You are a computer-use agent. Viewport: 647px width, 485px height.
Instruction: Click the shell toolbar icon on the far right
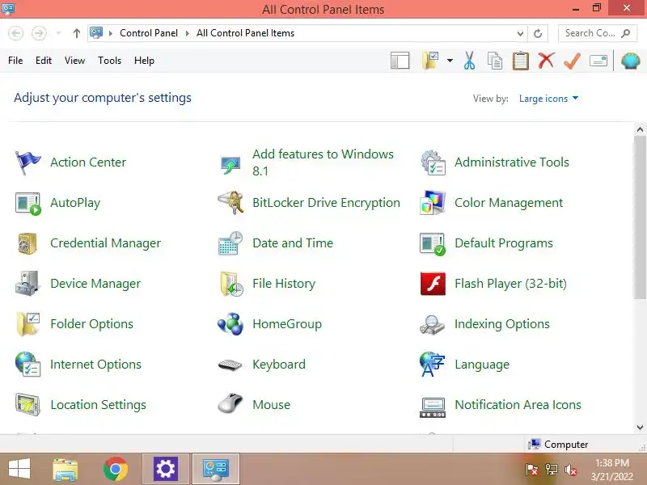(630, 61)
